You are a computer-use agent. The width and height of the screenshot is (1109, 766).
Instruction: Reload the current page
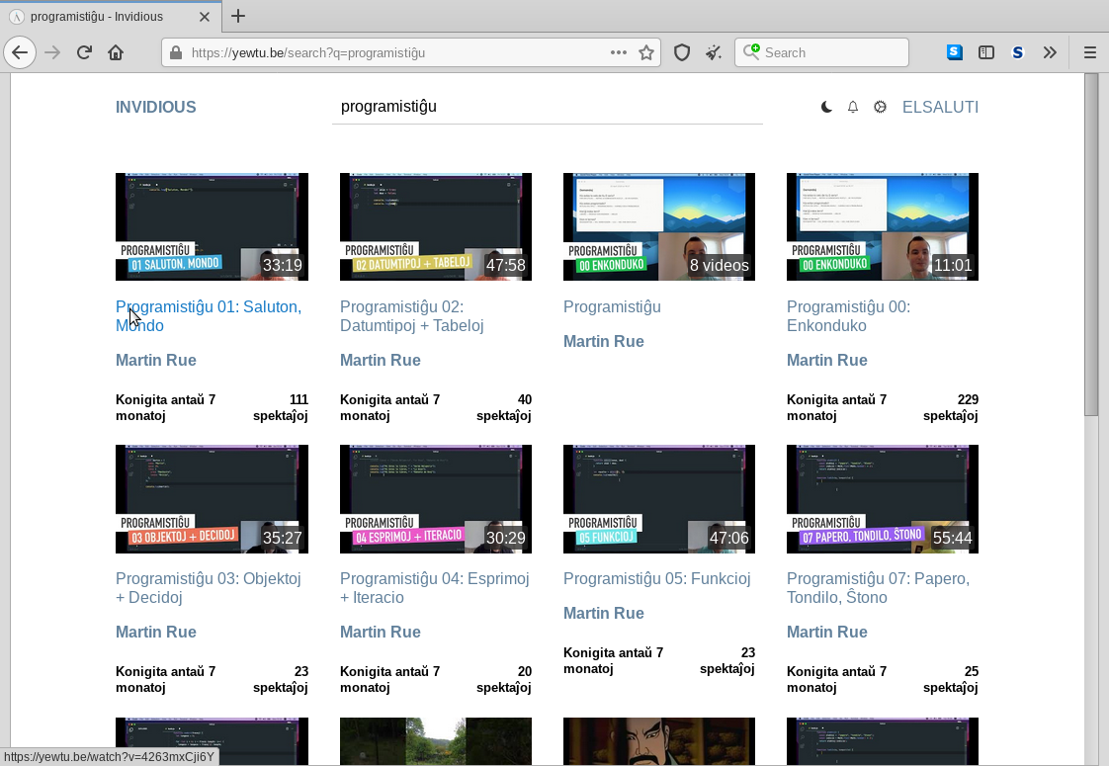tap(85, 52)
